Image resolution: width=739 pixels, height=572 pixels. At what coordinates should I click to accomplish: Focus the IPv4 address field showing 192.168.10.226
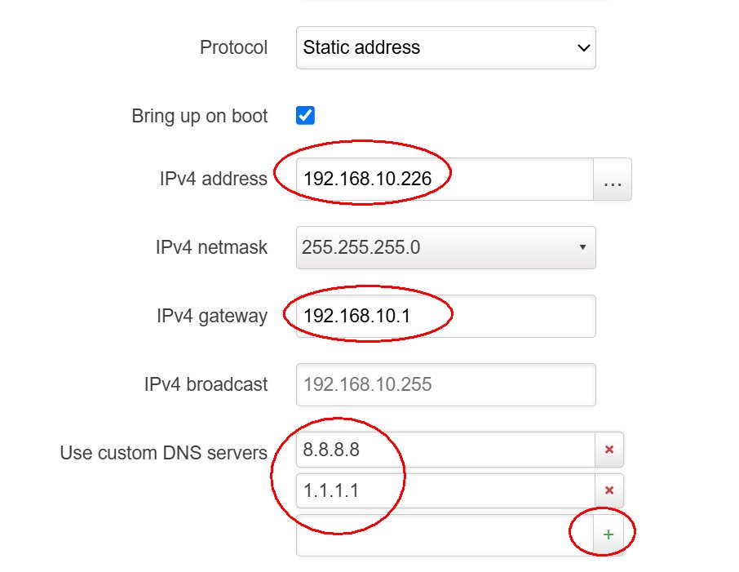[x=445, y=180]
